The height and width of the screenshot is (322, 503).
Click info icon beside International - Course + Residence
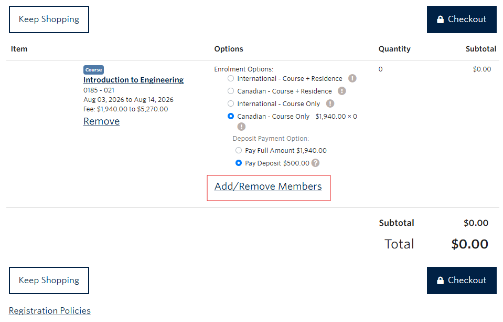352,78
